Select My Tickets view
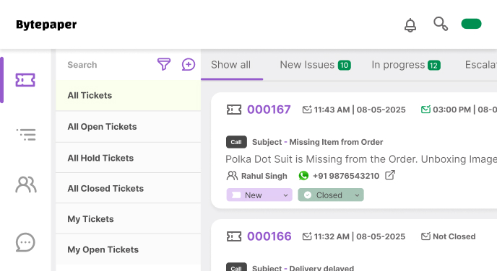 click(x=128, y=219)
